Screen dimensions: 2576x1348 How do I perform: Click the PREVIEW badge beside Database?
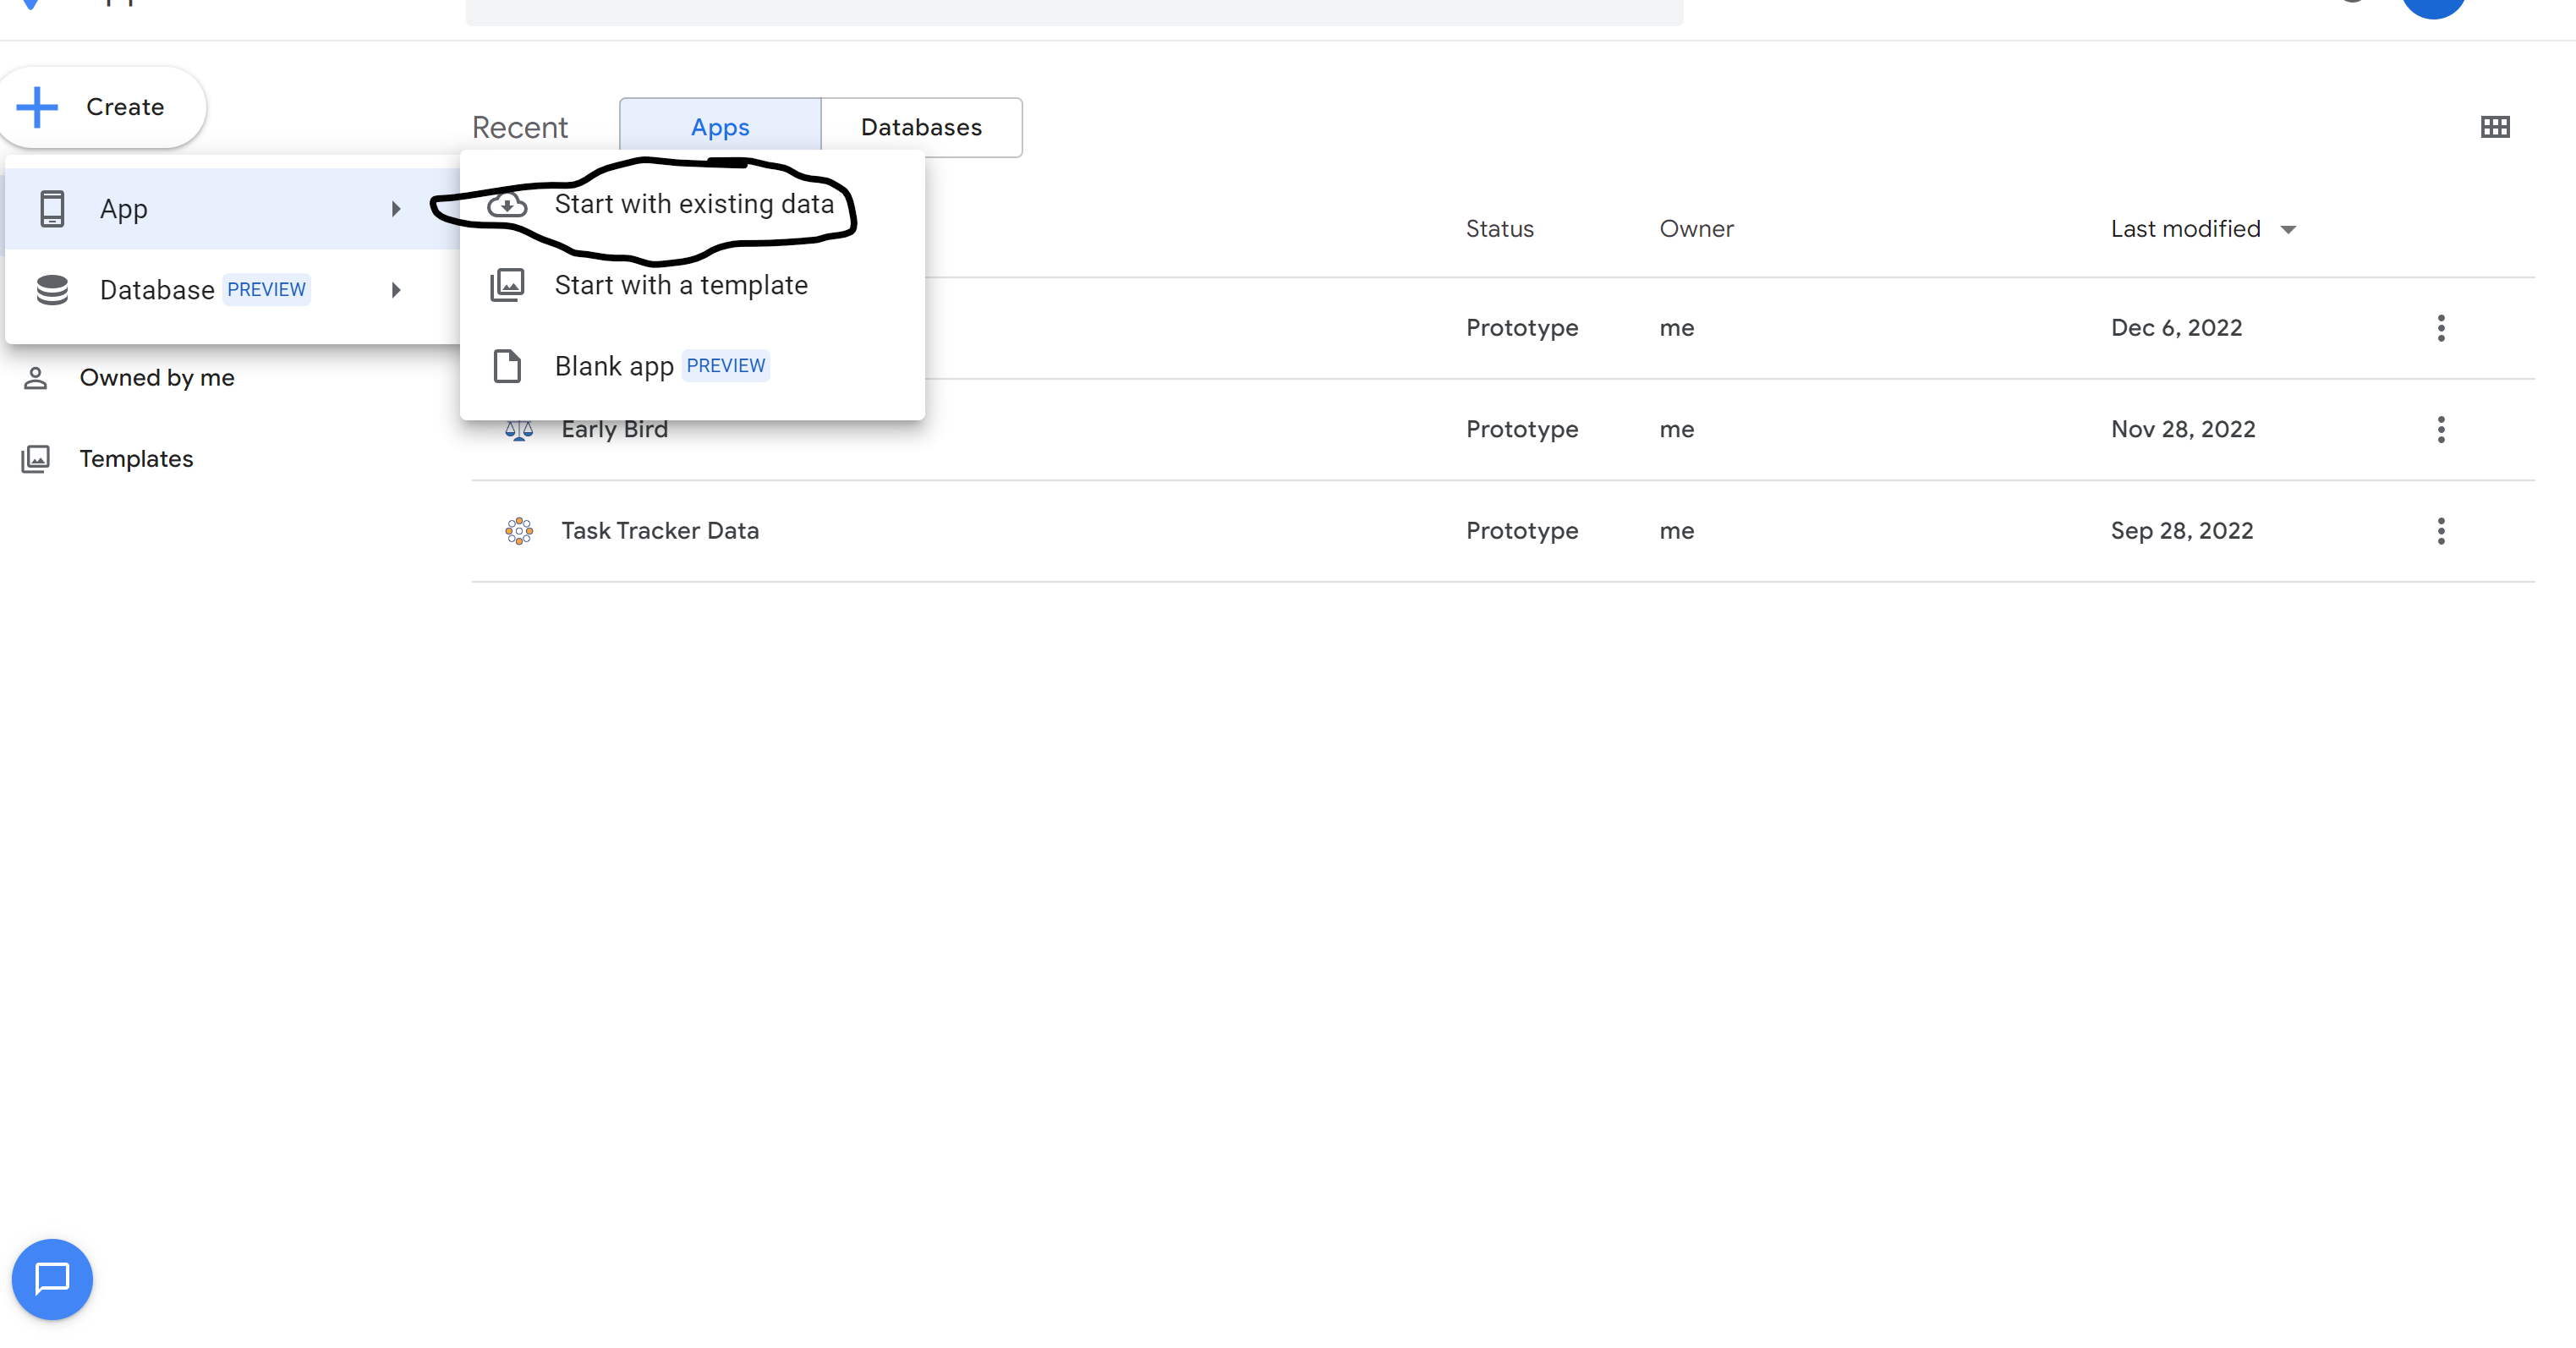(266, 290)
